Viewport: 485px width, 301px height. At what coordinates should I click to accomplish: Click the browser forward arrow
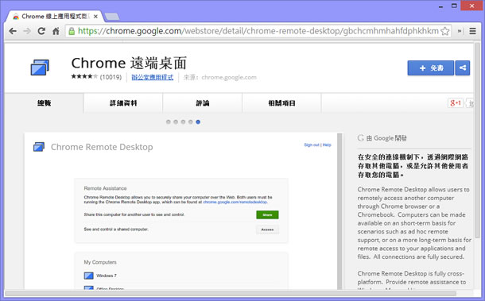pyautogui.click(x=27, y=31)
